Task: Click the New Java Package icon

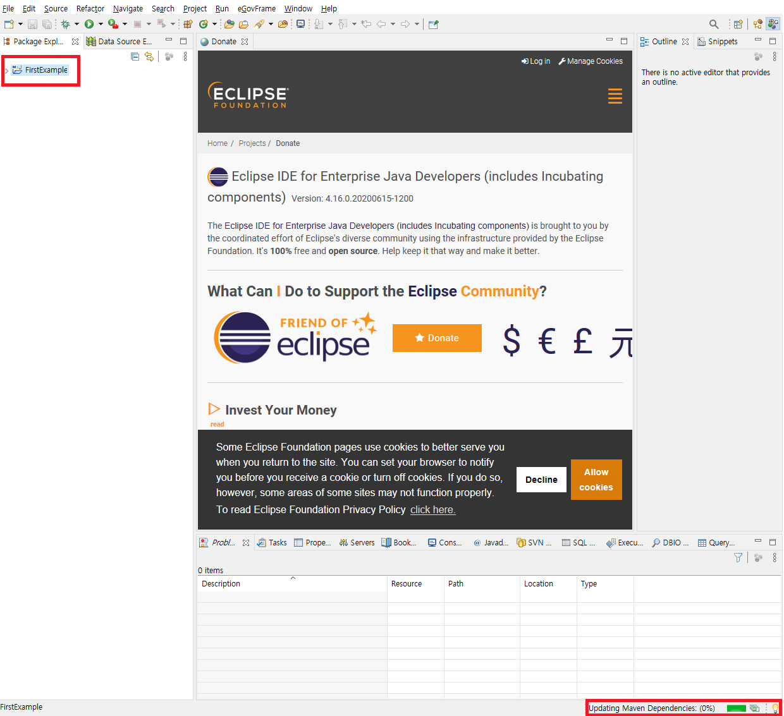Action: pos(188,24)
